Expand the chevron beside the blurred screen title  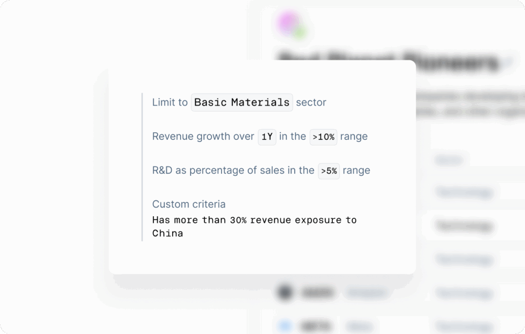point(508,62)
